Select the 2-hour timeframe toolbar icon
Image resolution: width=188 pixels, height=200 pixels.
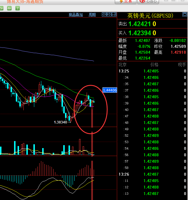(x=1, y=8)
